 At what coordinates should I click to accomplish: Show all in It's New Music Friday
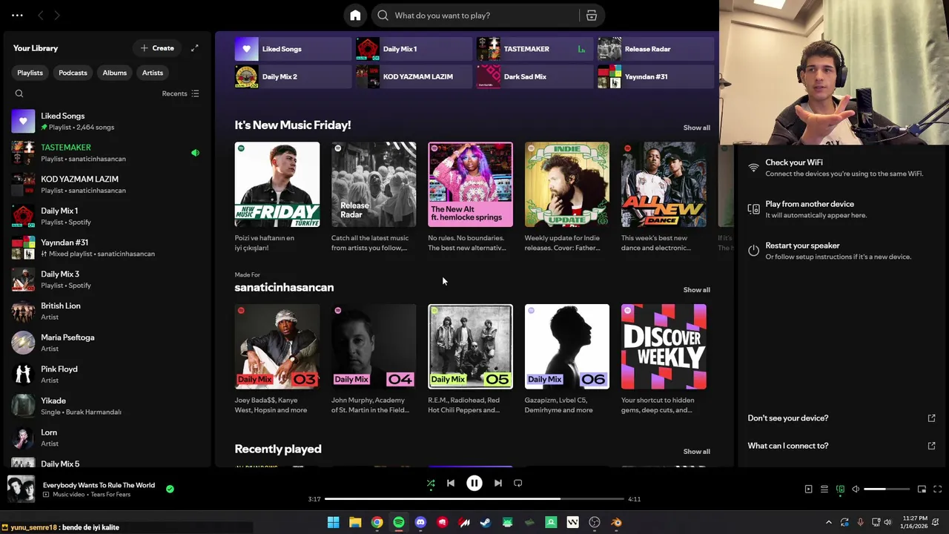pos(696,128)
